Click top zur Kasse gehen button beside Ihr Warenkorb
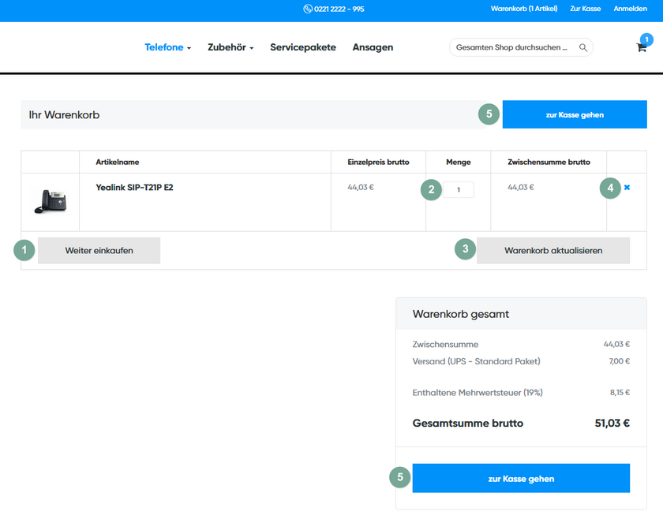 (x=574, y=114)
